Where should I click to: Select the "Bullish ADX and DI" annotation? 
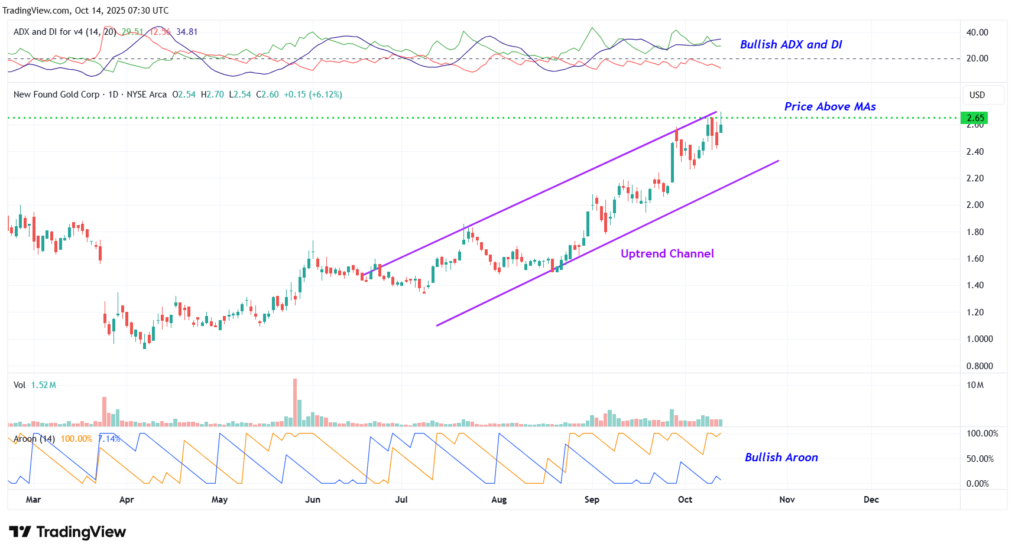pyautogui.click(x=790, y=45)
